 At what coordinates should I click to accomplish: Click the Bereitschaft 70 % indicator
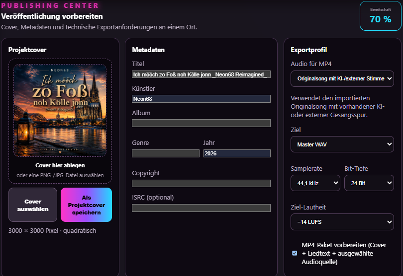point(381,16)
